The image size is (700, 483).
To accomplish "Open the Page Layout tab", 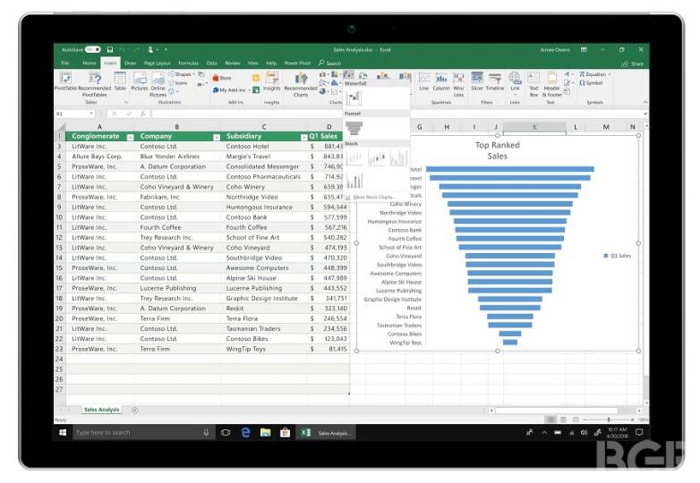I will pos(158,63).
